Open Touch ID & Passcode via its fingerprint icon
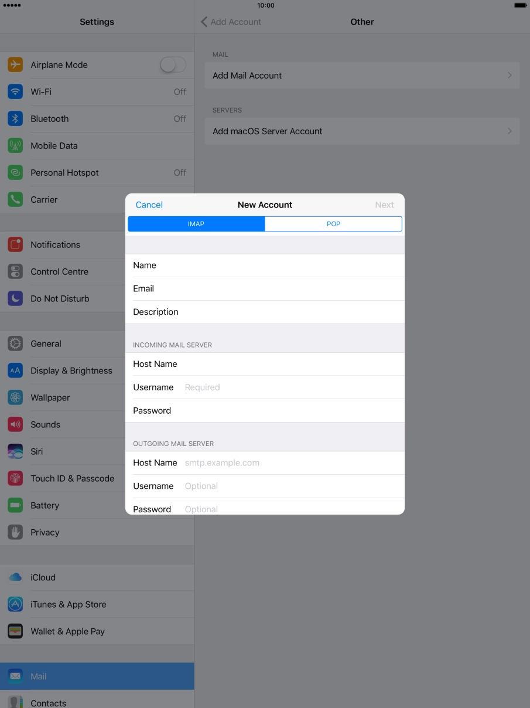Screen dimensions: 530x708 [15, 478]
